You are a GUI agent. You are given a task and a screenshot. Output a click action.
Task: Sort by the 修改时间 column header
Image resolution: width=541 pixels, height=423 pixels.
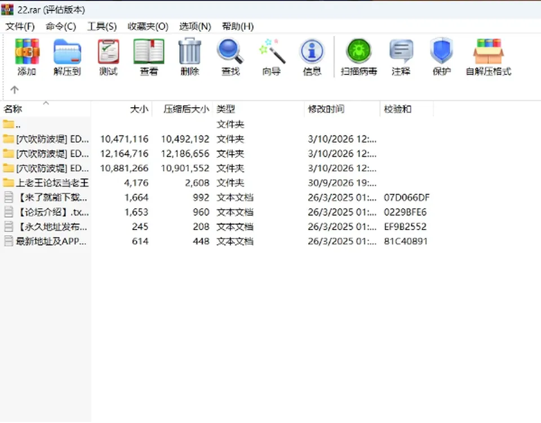point(342,109)
